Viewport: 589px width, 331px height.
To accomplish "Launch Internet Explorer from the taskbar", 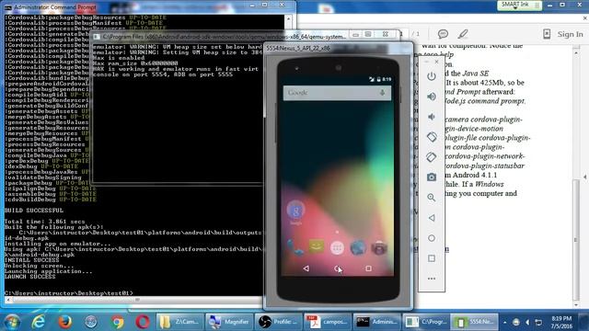I will [x=39, y=322].
